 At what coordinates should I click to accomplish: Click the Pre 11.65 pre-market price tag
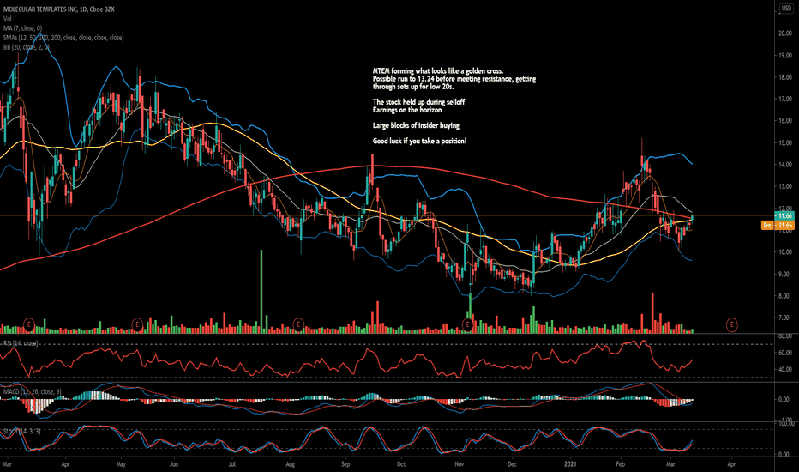[x=778, y=225]
